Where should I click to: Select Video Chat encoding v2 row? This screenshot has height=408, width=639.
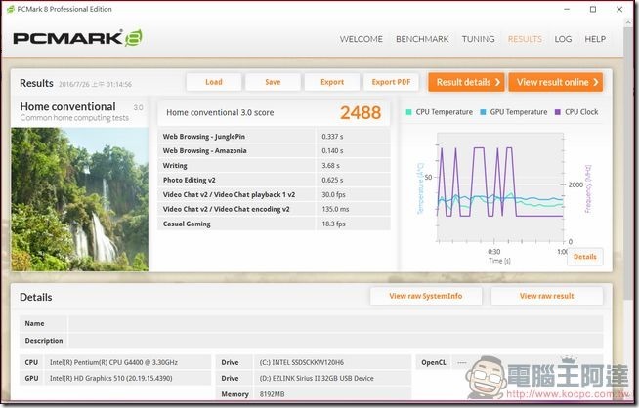point(274,209)
